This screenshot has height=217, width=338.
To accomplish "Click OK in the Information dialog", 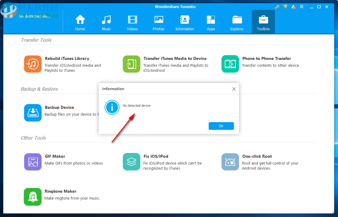I will pos(221,126).
